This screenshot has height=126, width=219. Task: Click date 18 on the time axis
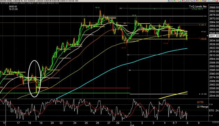(29, 123)
